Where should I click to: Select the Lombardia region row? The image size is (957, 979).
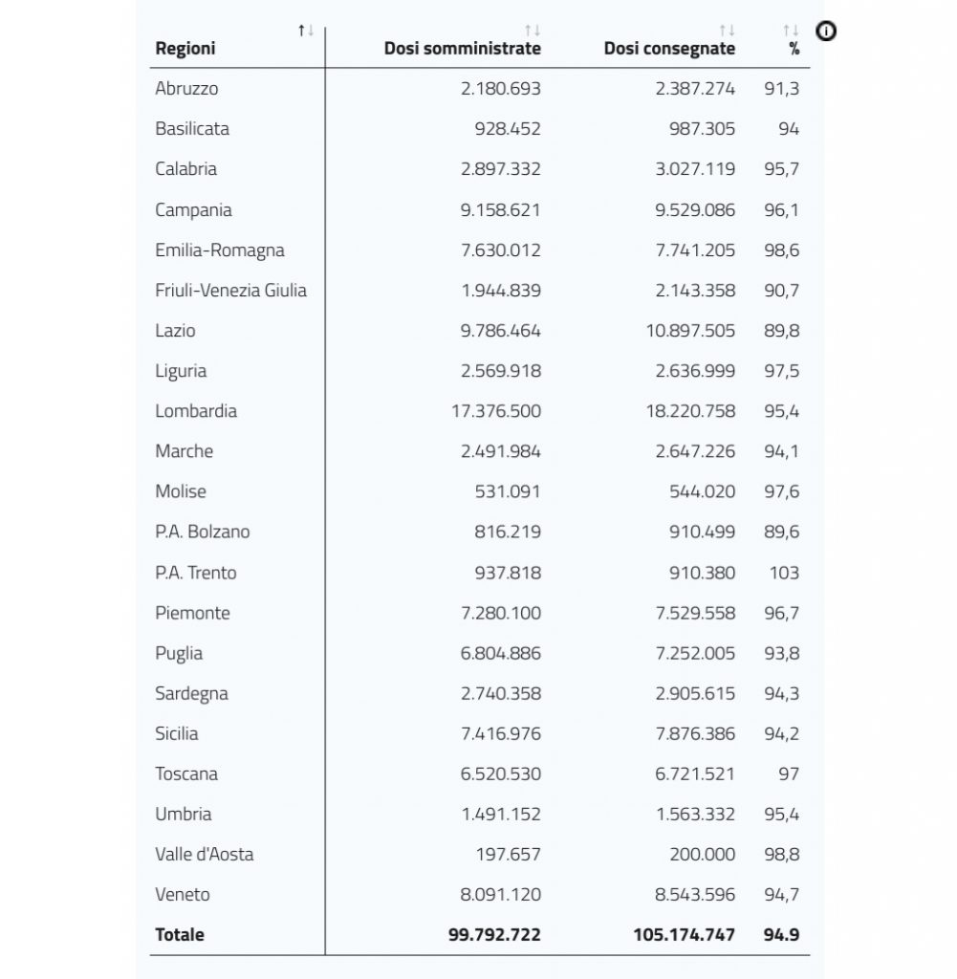(479, 411)
